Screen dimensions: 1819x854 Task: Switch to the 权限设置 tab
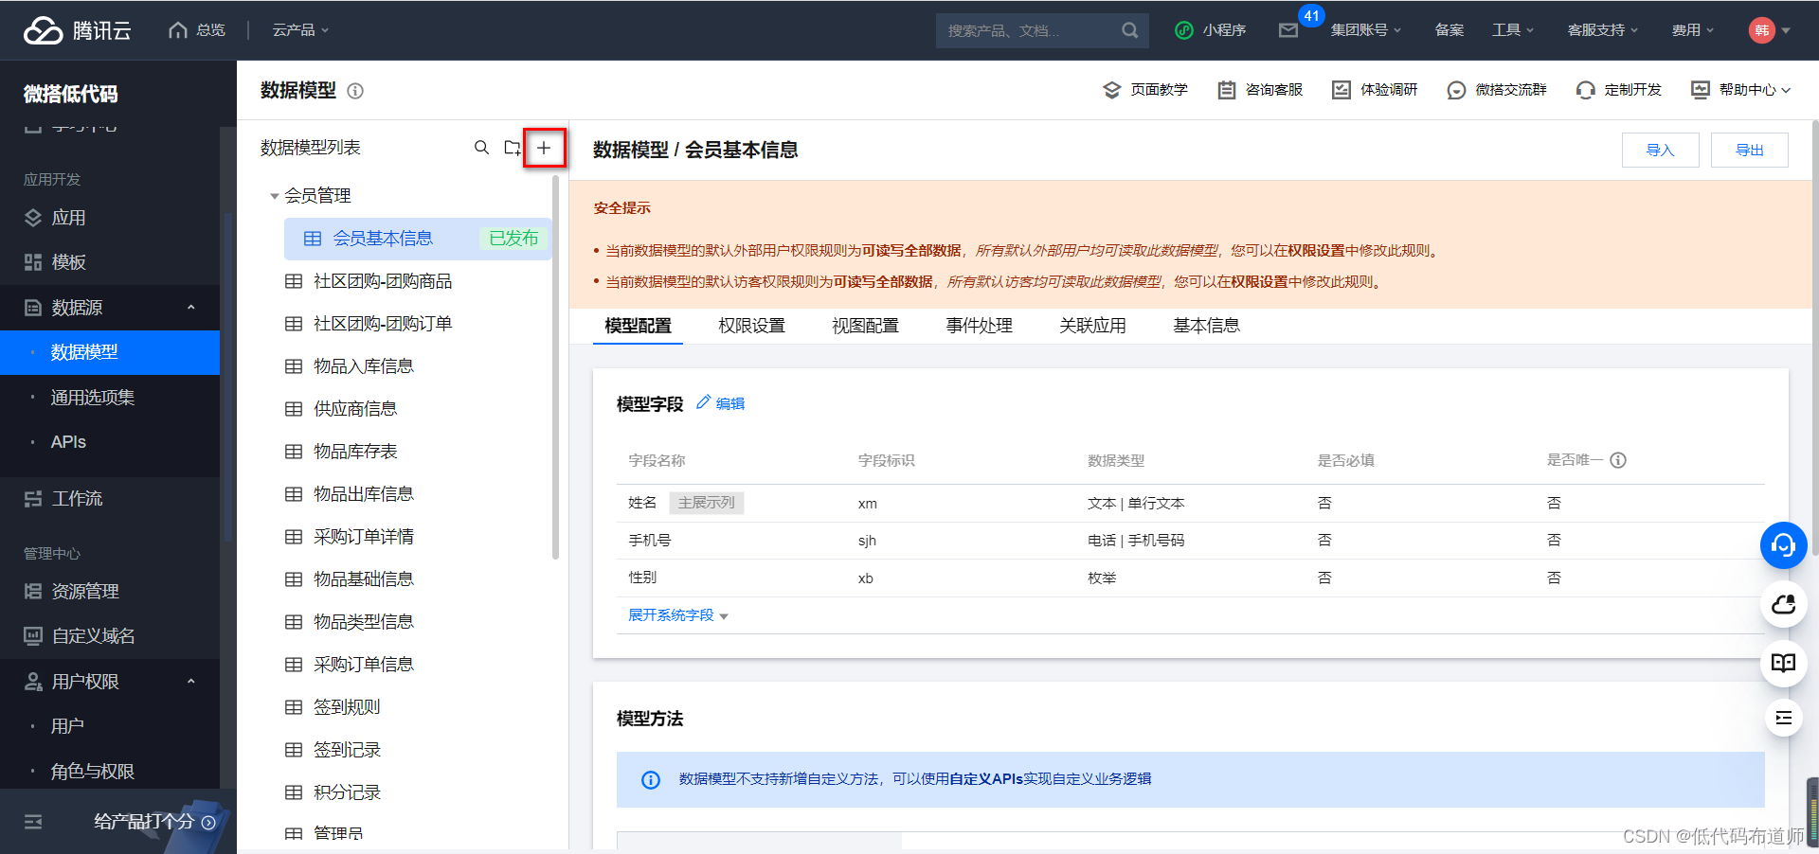pos(751,325)
